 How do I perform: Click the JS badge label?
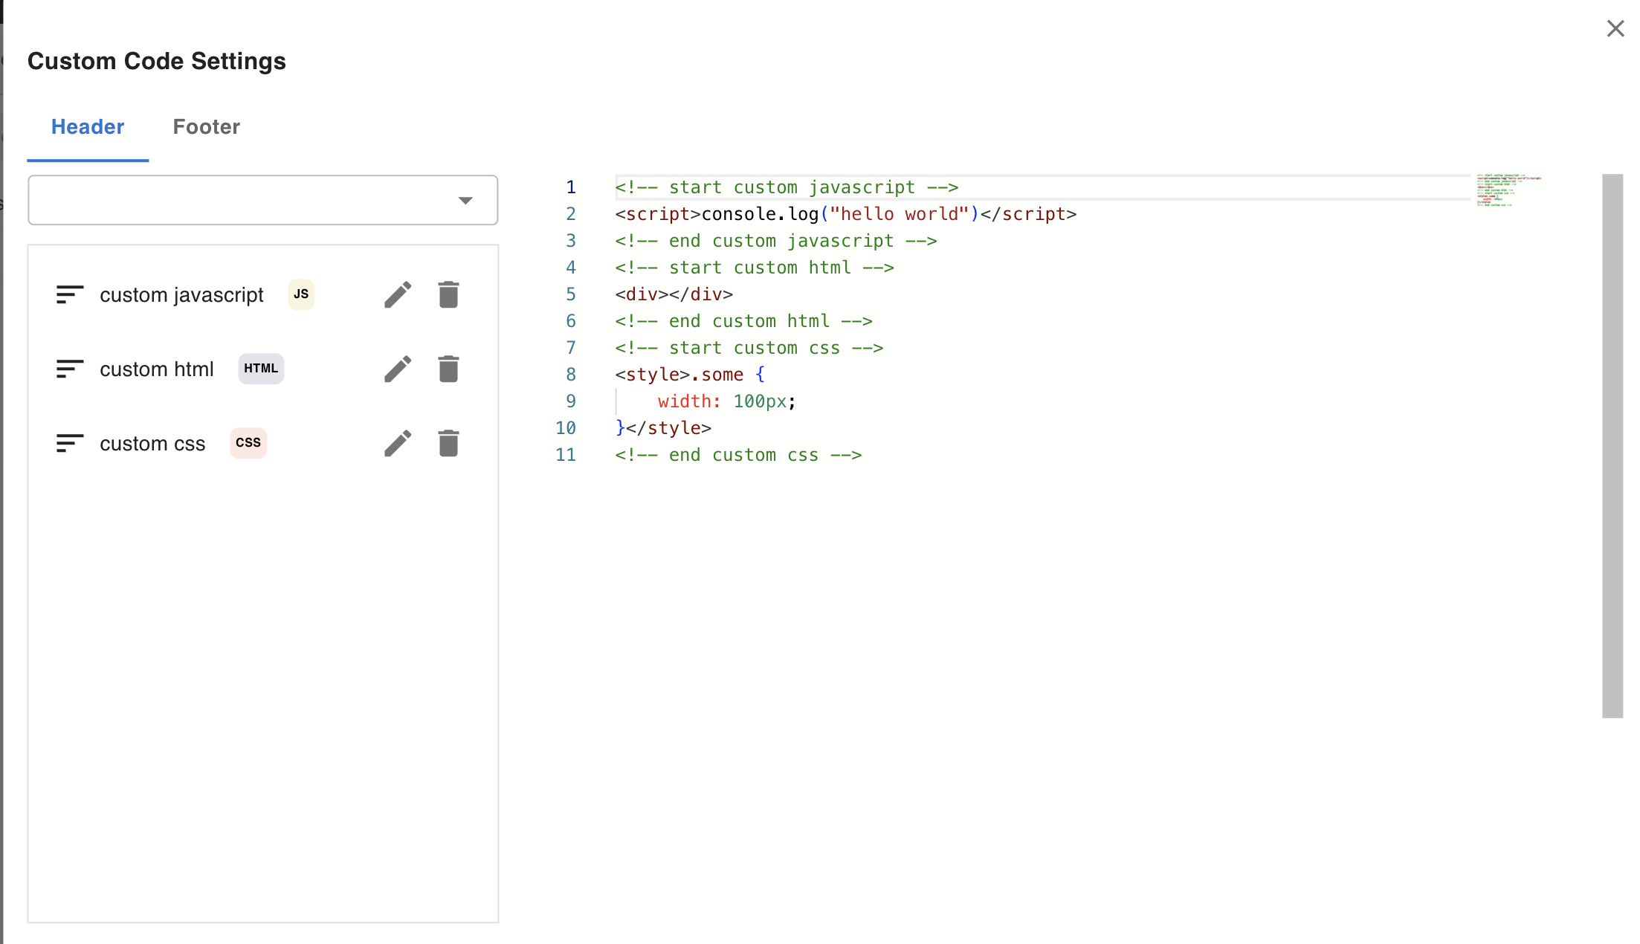pyautogui.click(x=301, y=294)
